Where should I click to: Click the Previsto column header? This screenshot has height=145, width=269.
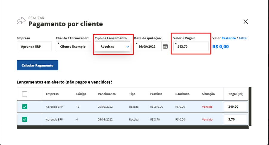[156, 94]
